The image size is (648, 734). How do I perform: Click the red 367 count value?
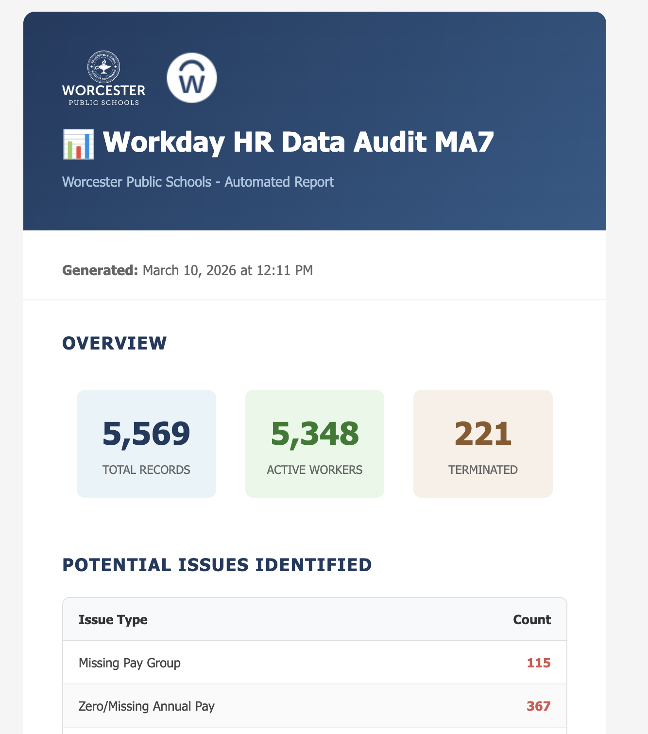(x=539, y=706)
